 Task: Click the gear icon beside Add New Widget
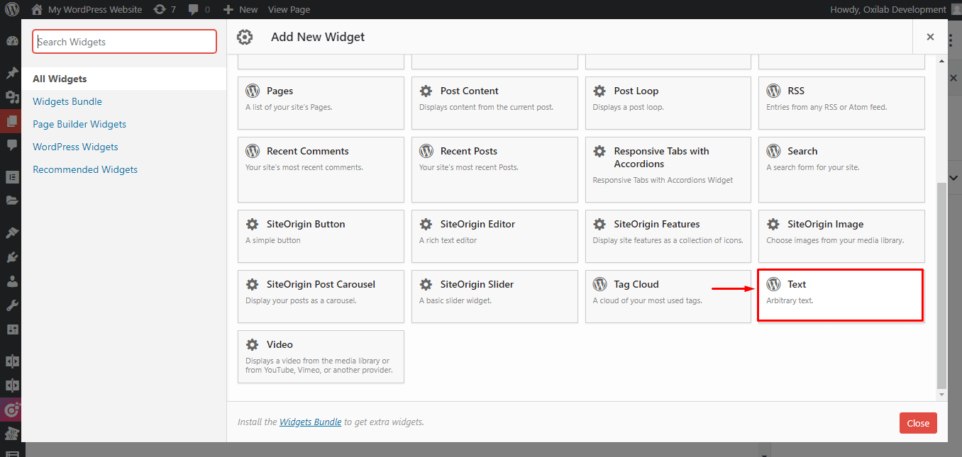pyautogui.click(x=245, y=37)
